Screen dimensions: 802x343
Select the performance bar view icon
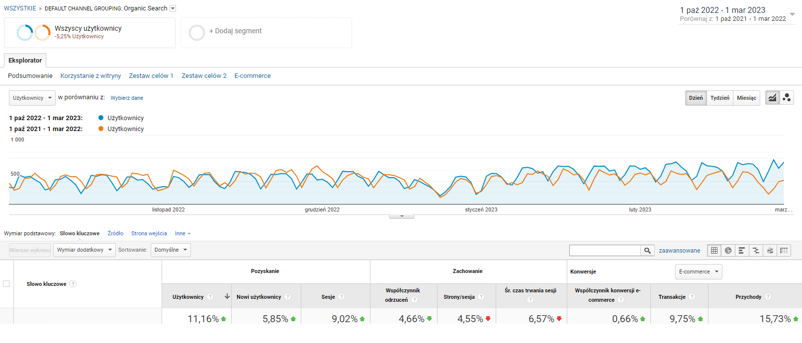tap(742, 251)
